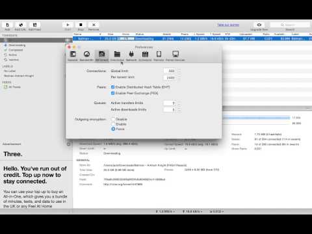Viewport: 312px width, 234px height.
Task: Click the Search field in the toolbar
Action: coord(290,25)
